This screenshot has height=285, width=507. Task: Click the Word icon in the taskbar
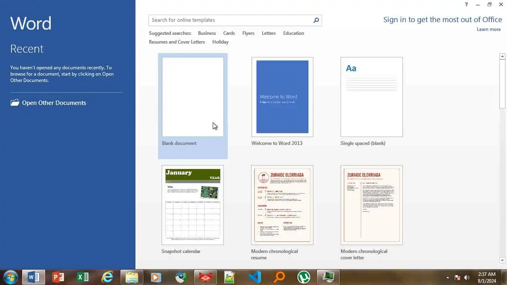point(33,277)
